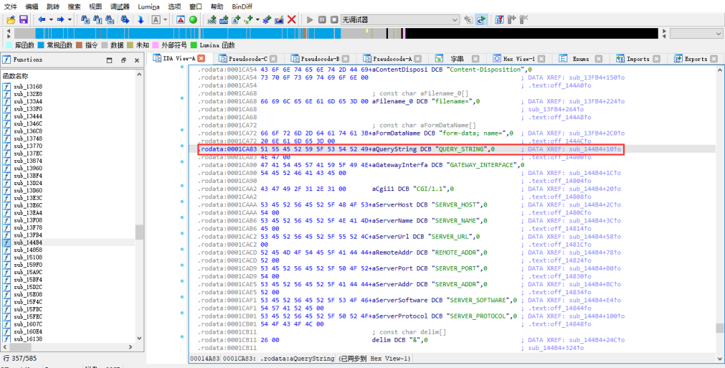
Task: Float the Functions panel window
Action: (124, 60)
